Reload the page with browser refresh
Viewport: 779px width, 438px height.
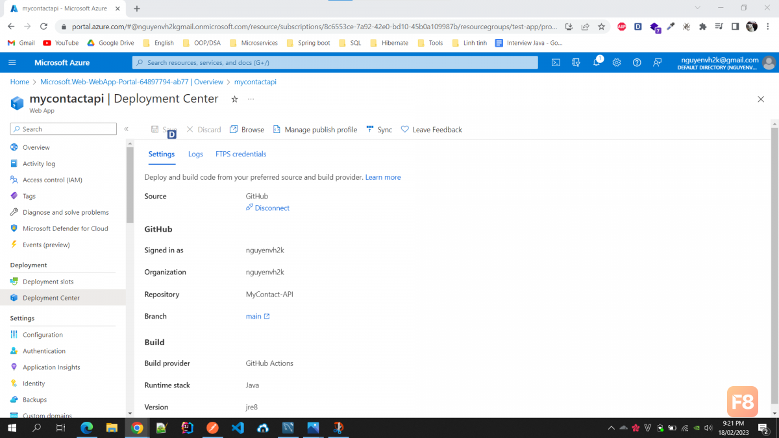click(43, 27)
